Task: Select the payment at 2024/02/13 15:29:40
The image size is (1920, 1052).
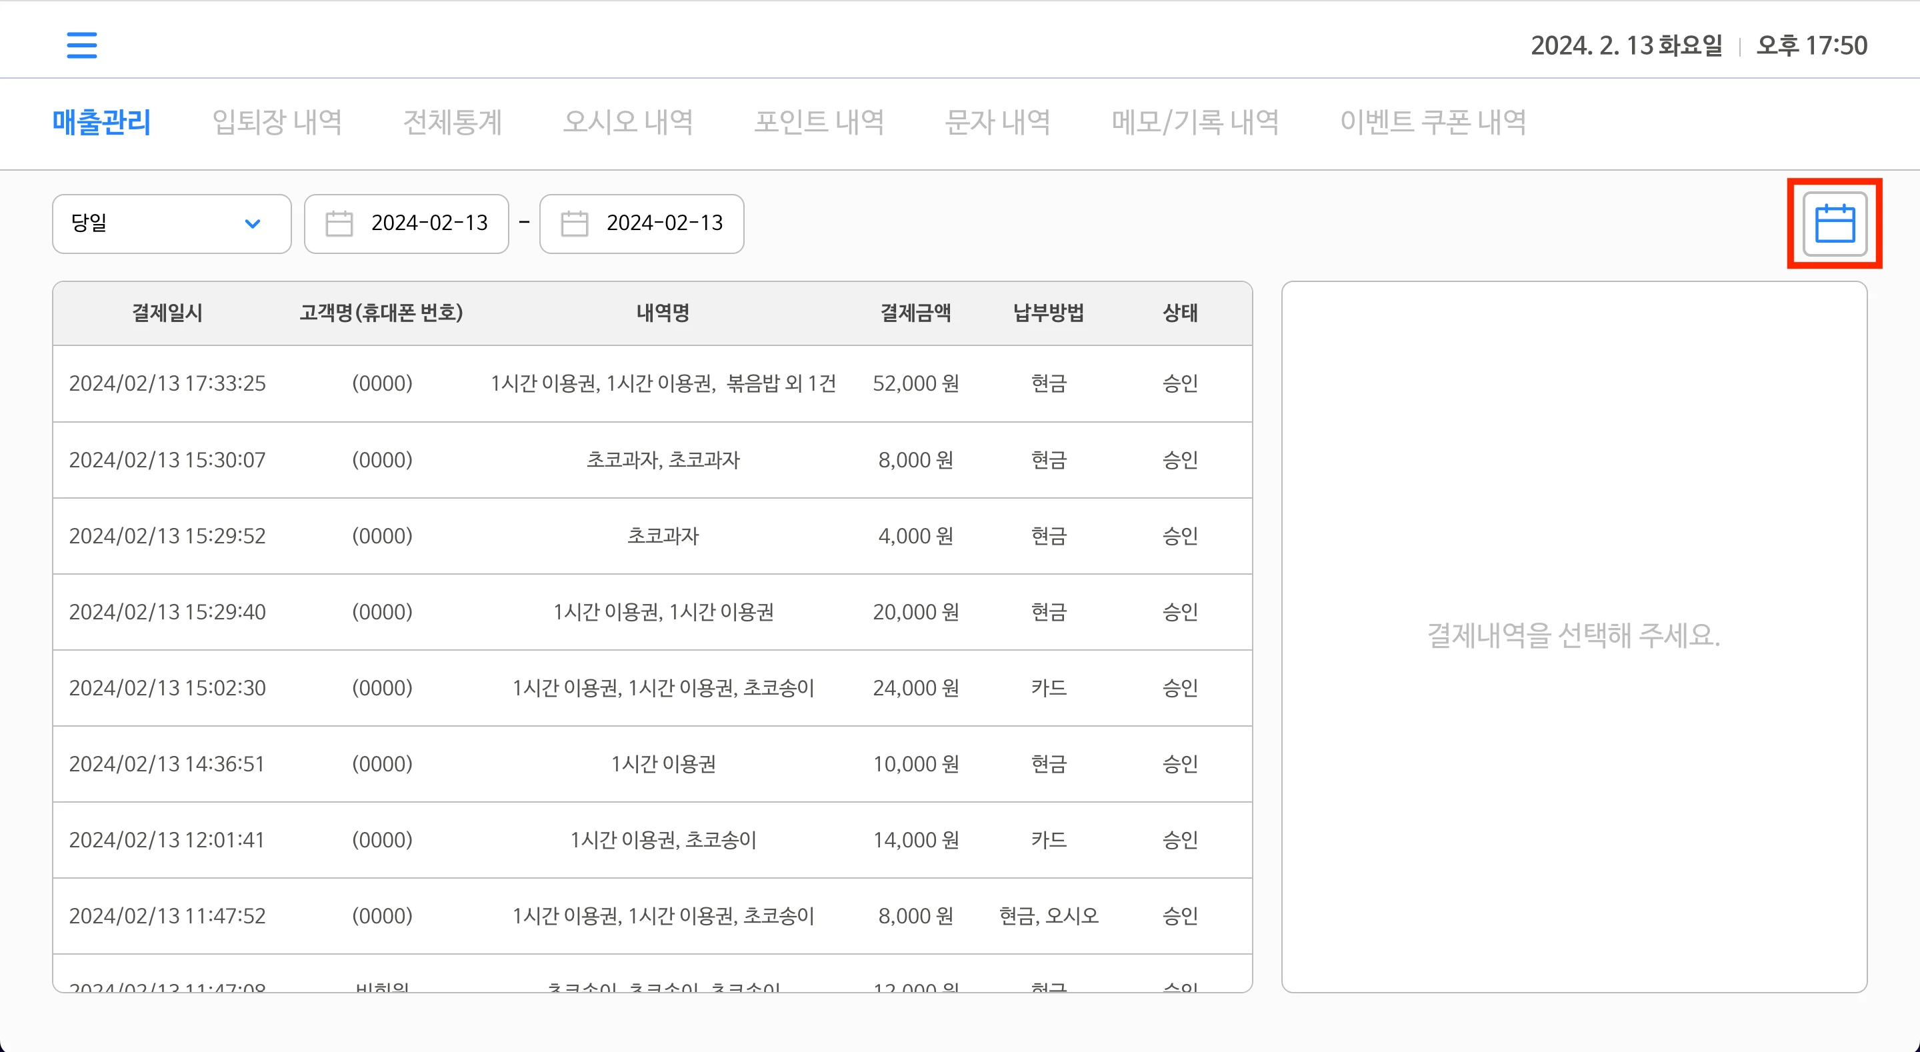Action: tap(652, 612)
